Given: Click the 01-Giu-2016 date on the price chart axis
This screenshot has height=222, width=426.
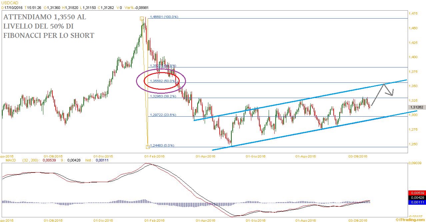Looking at the screenshot, I should (x=255, y=156).
